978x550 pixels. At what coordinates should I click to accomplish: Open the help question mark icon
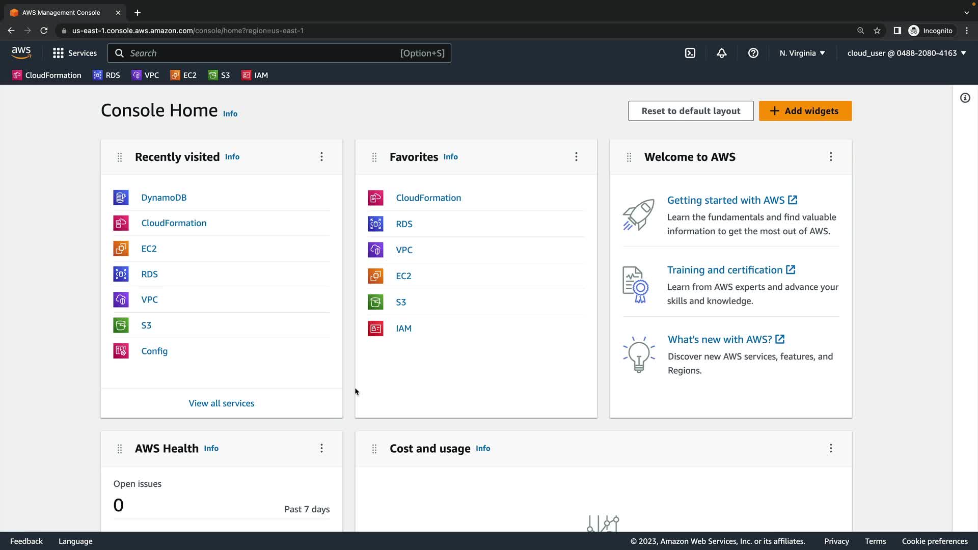753,53
